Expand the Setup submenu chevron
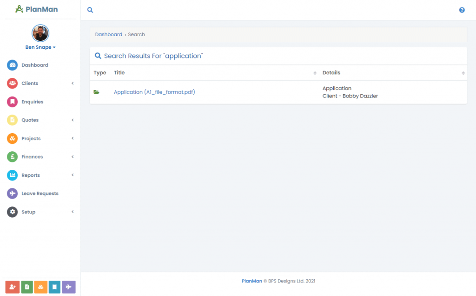This screenshot has height=296, width=476. click(x=73, y=212)
